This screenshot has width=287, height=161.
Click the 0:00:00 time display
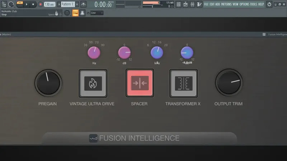point(104,4)
